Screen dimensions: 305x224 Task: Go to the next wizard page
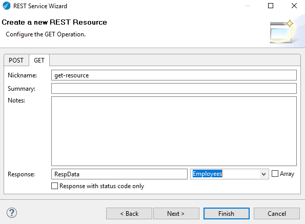tap(176, 214)
